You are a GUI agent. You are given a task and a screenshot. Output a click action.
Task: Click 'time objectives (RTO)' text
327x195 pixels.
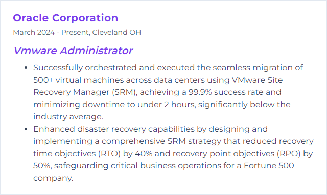[x=77, y=154]
